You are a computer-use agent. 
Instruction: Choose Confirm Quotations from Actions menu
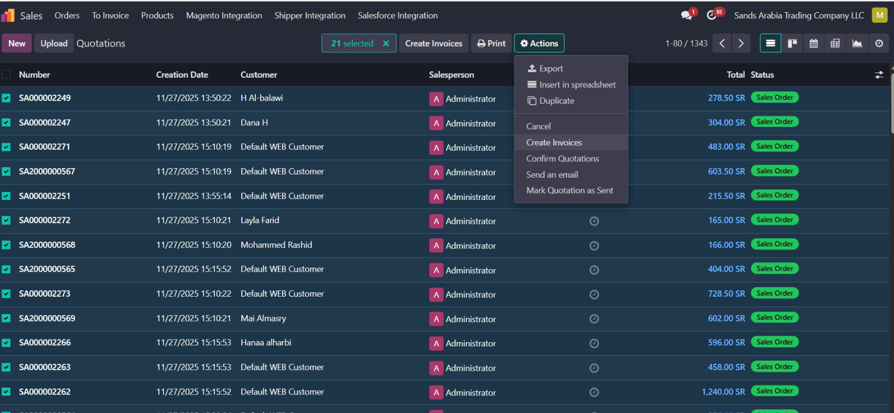pyautogui.click(x=562, y=159)
